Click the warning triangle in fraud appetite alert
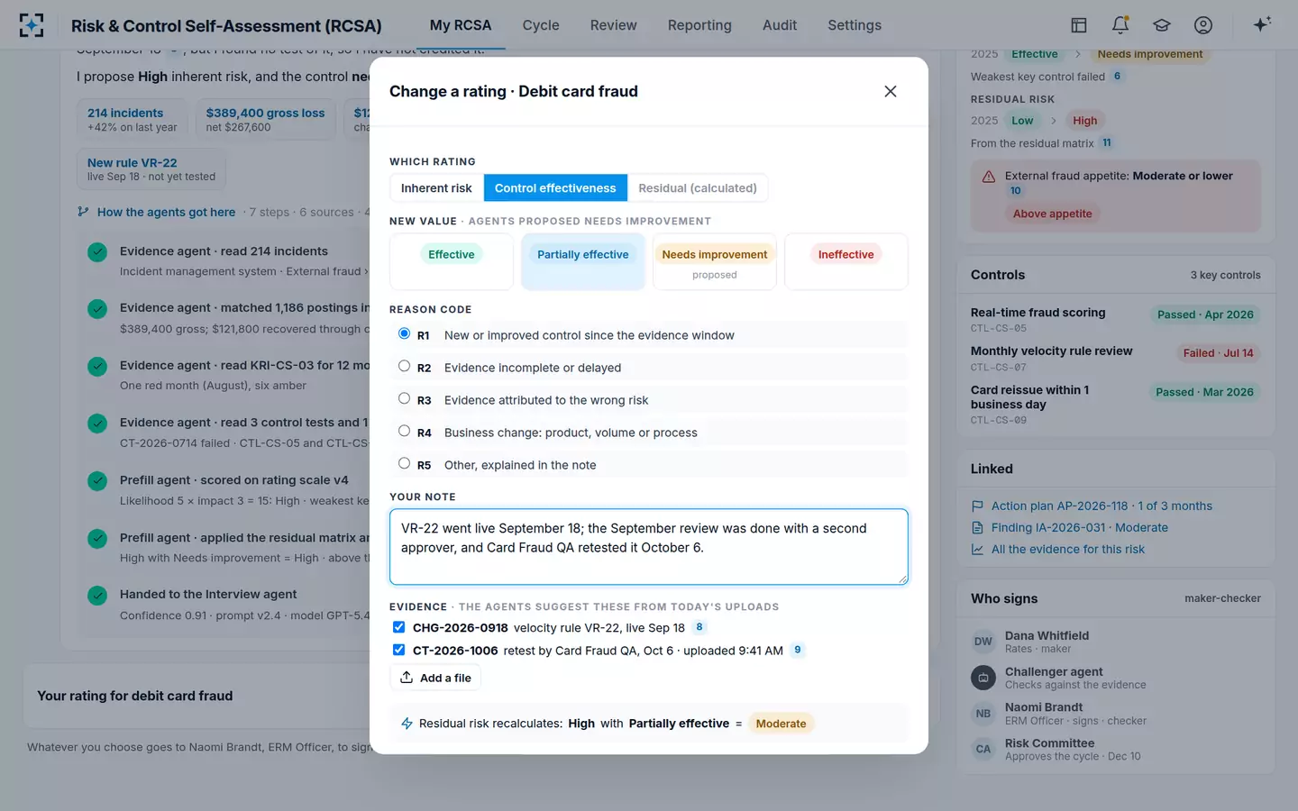The image size is (1298, 811). pyautogui.click(x=989, y=177)
